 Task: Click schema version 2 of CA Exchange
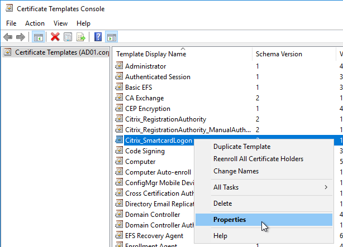(x=258, y=98)
